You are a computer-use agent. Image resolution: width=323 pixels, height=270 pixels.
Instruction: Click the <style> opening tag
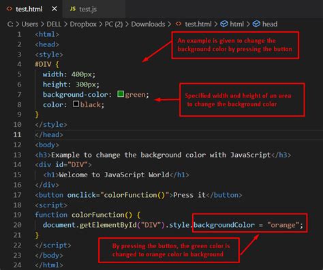[x=49, y=55]
